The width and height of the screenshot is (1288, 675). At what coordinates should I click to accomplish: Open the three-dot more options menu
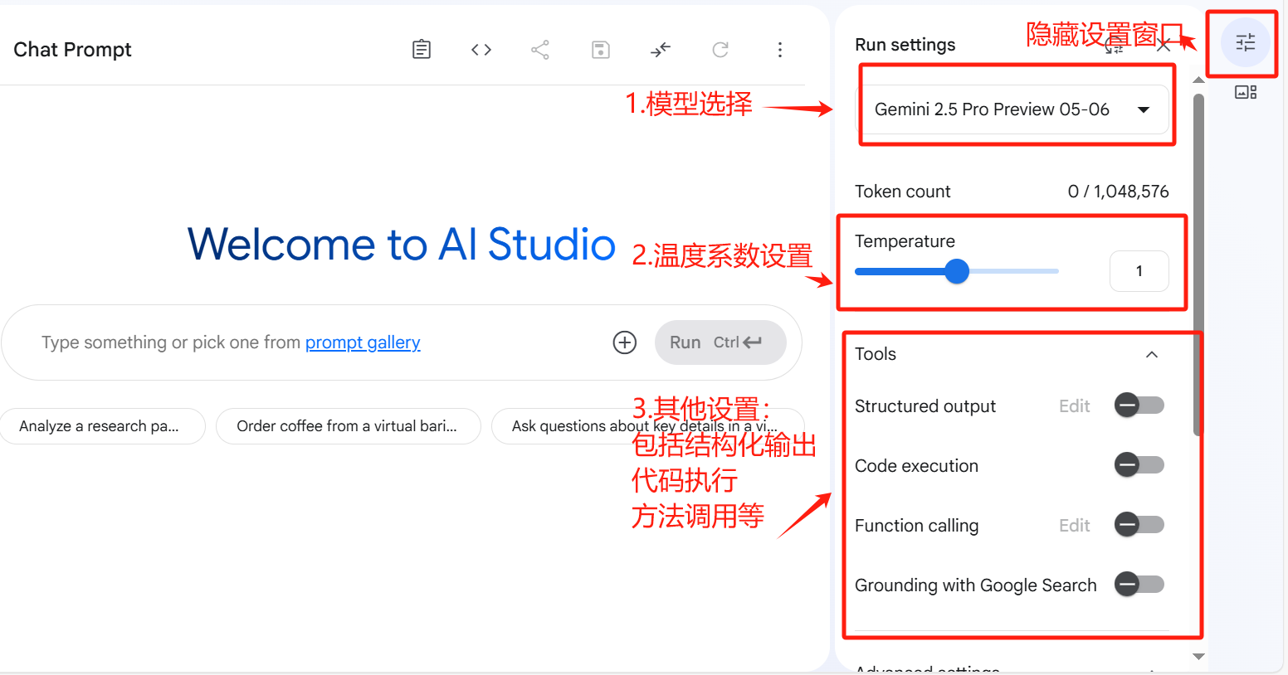(x=780, y=50)
